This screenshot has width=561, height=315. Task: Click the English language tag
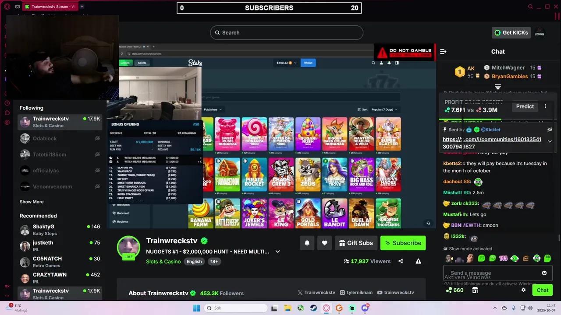pyautogui.click(x=194, y=262)
